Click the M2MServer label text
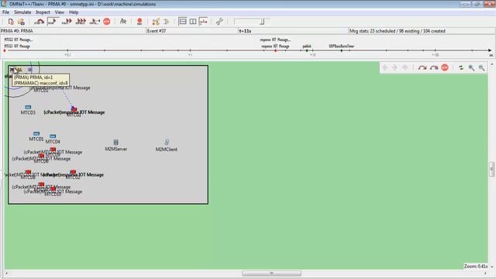Viewport: 496px width, 279px height. pyautogui.click(x=115, y=149)
